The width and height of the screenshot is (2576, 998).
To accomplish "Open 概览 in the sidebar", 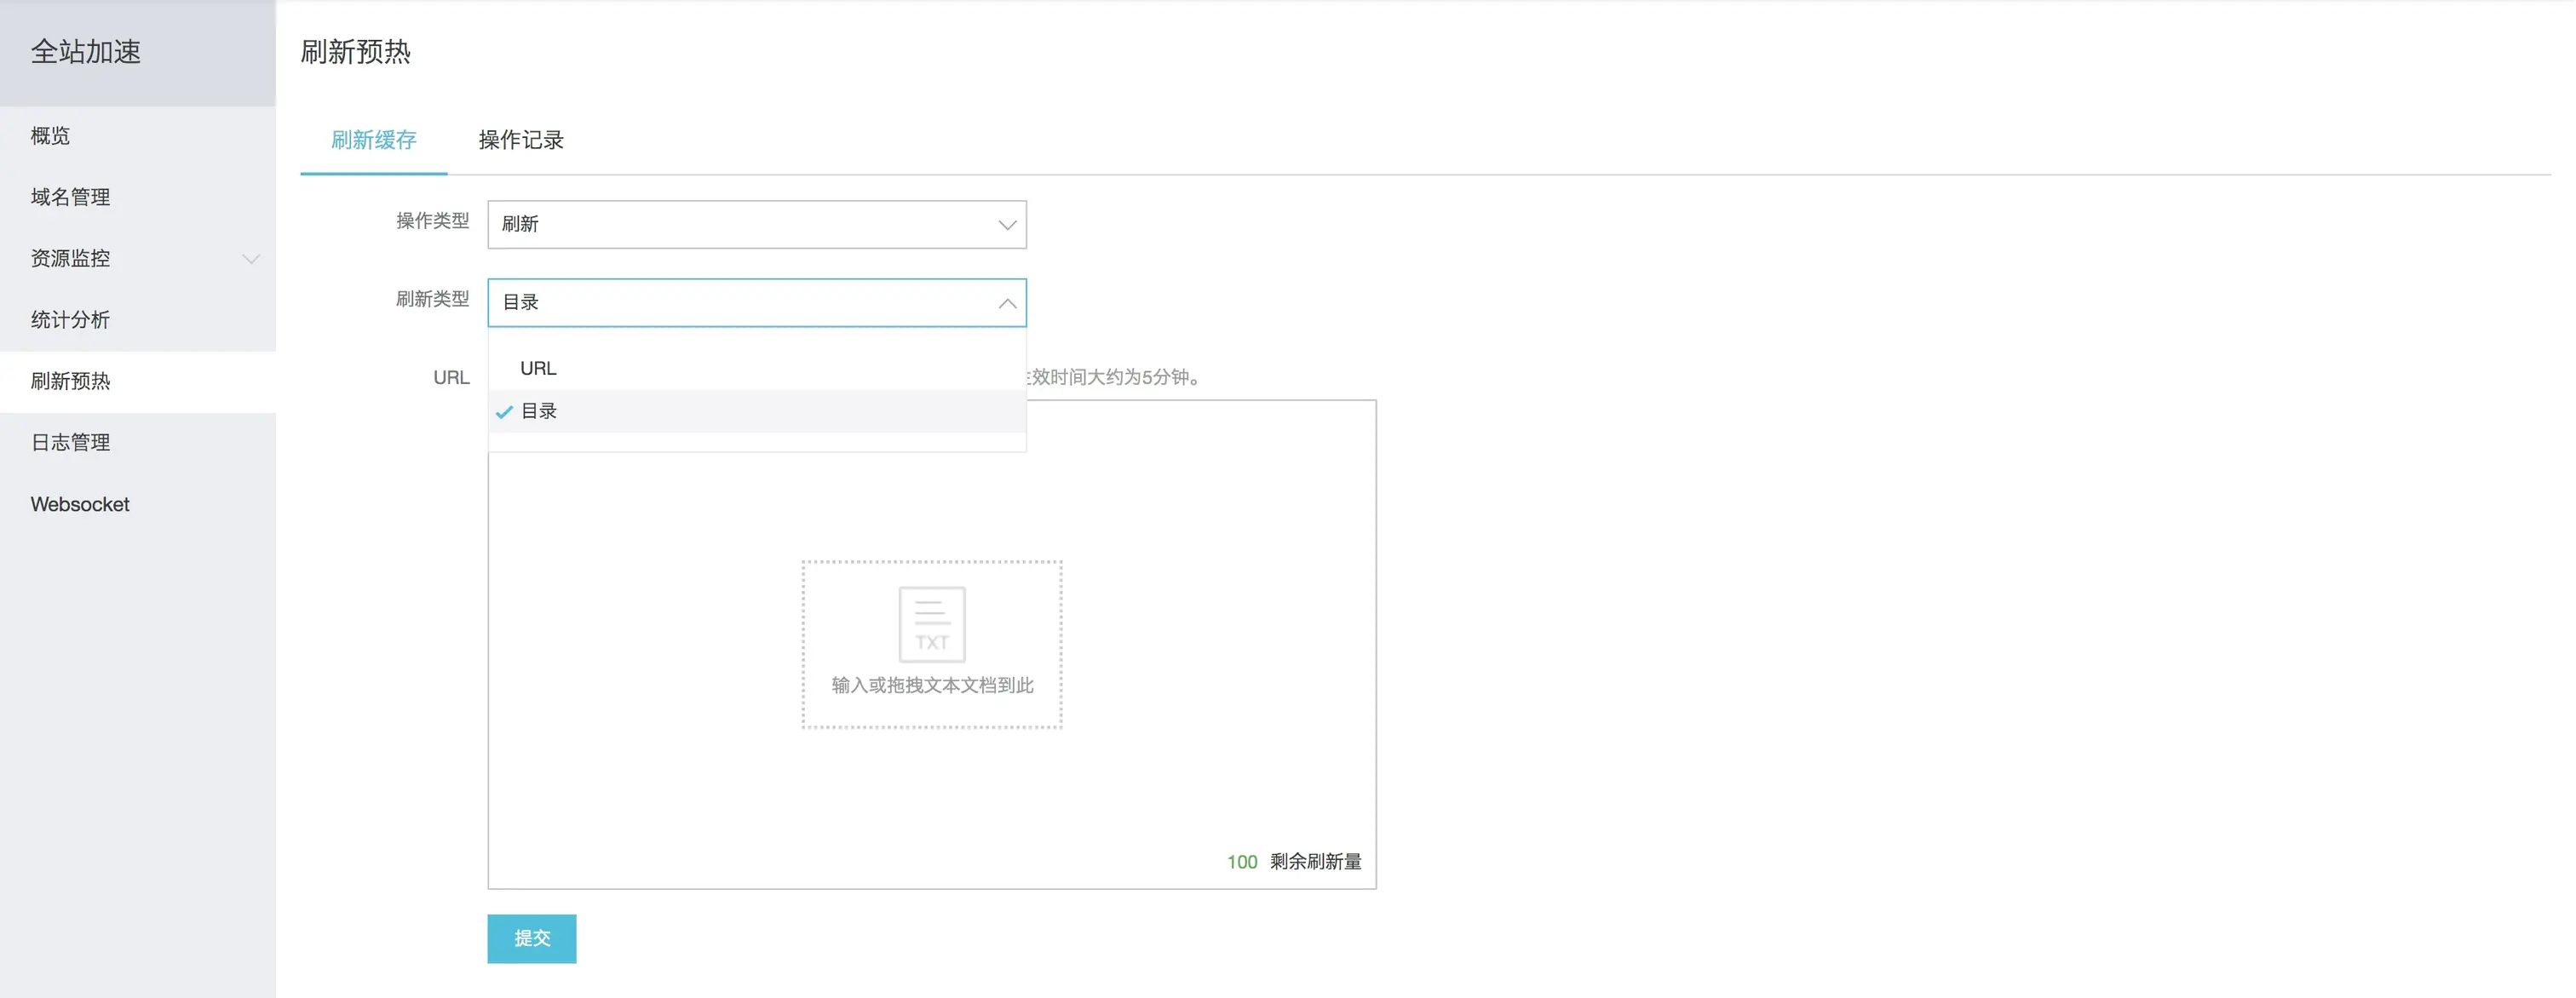I will tap(50, 136).
